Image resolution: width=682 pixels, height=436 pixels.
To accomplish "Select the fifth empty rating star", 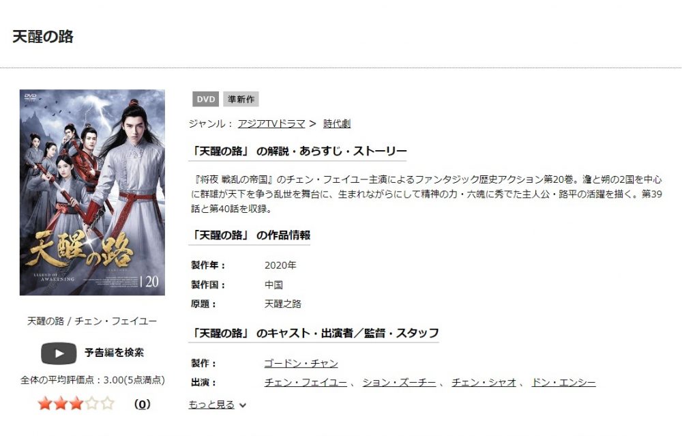I will pyautogui.click(x=108, y=404).
